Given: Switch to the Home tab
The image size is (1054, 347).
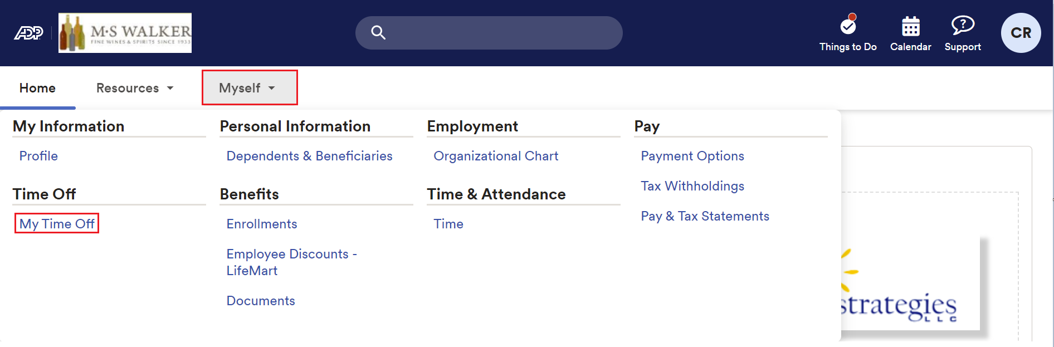Looking at the screenshot, I should tap(37, 87).
